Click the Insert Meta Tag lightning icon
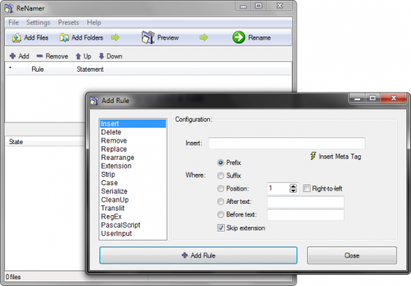Screen dimensions: 411x286 (313, 156)
